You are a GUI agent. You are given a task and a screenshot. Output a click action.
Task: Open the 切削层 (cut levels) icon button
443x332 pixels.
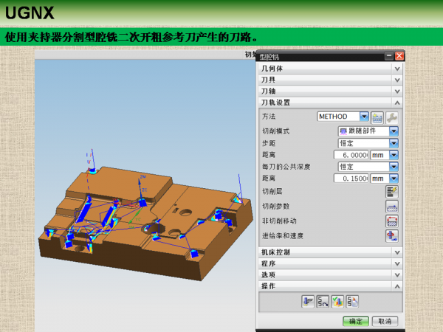392,192
